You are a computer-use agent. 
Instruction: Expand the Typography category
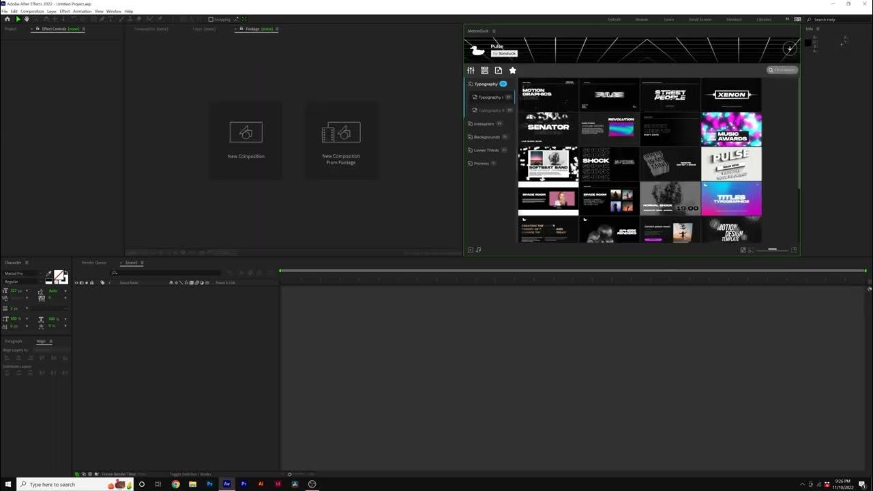486,84
